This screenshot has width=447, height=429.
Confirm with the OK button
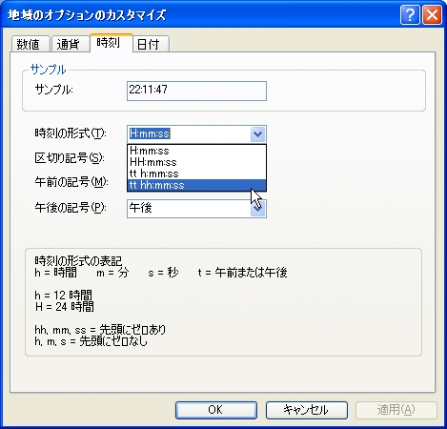tap(216, 410)
